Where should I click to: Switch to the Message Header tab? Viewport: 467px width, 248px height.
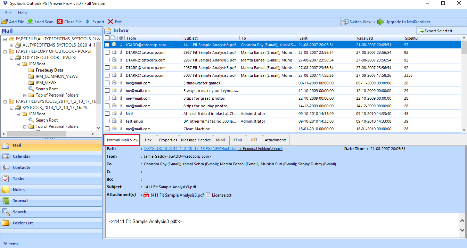click(196, 140)
